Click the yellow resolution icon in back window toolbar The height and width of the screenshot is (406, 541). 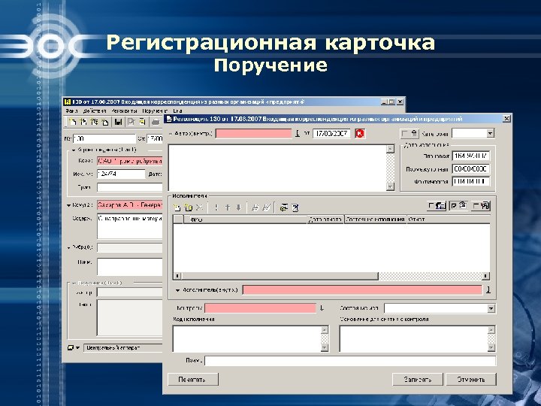142,122
